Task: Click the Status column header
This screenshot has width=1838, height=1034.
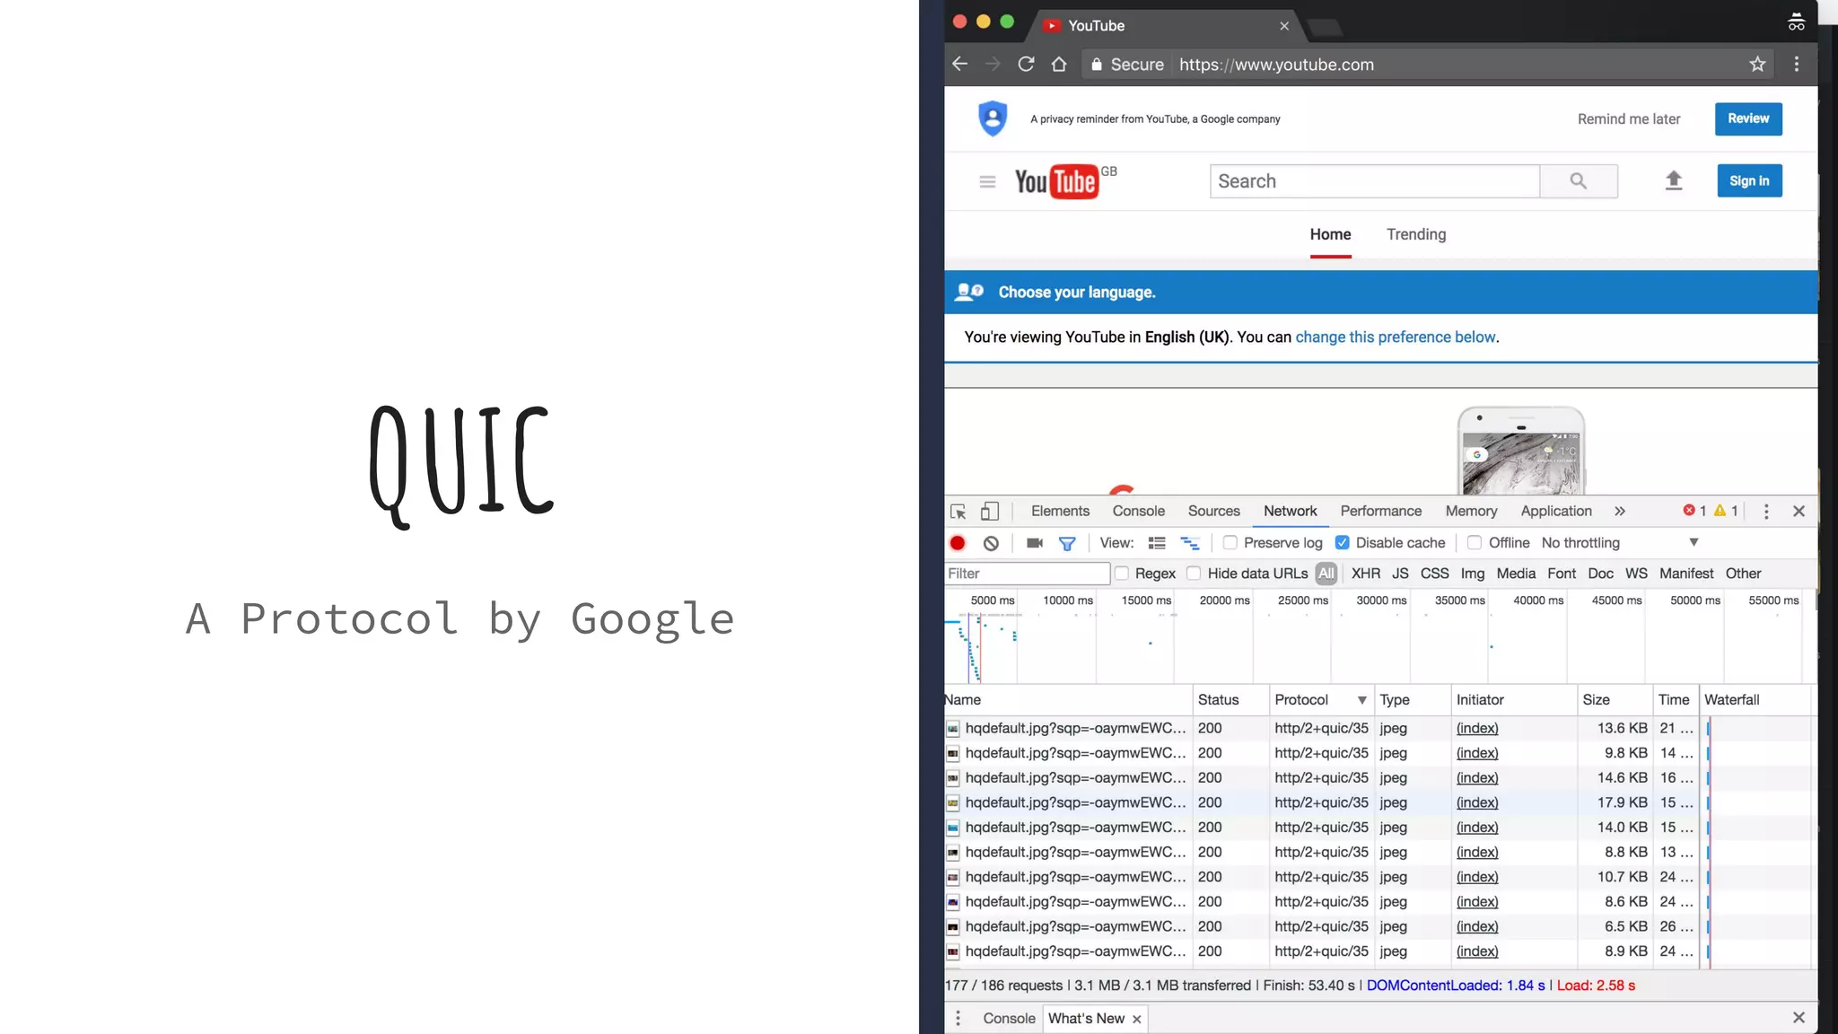Action: pyautogui.click(x=1230, y=700)
